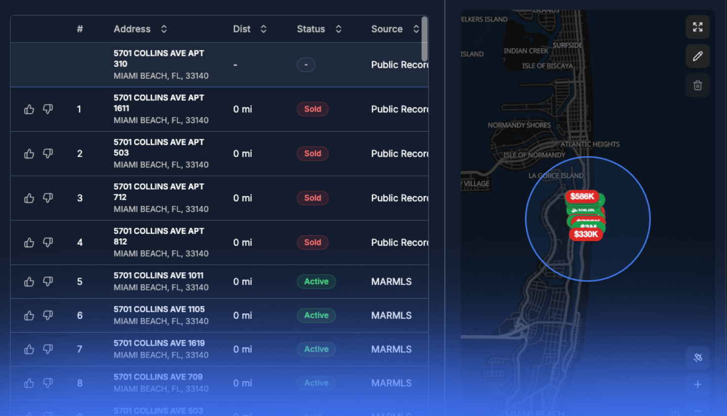Image resolution: width=727 pixels, height=416 pixels.
Task: Zoom in on the map with plus
Action: [x=698, y=384]
